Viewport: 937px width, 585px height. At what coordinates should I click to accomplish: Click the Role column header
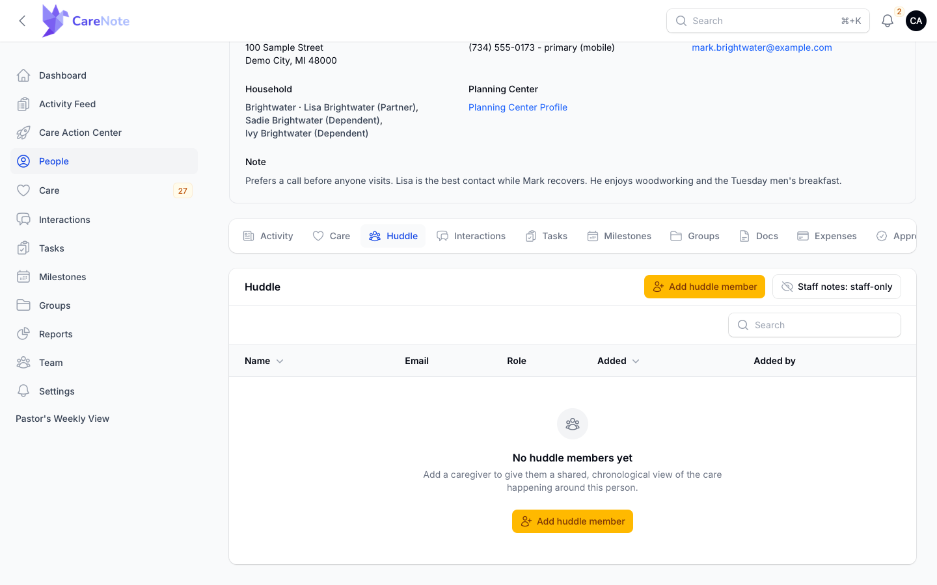pyautogui.click(x=517, y=361)
